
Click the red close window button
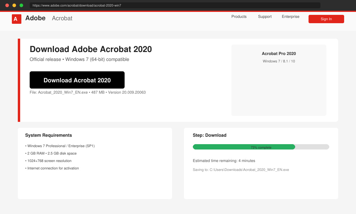click(x=7, y=5)
